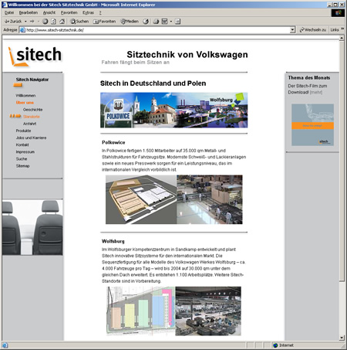The height and width of the screenshot is (350, 347).
Task: Click the Wechseln zu button
Action: [313, 30]
